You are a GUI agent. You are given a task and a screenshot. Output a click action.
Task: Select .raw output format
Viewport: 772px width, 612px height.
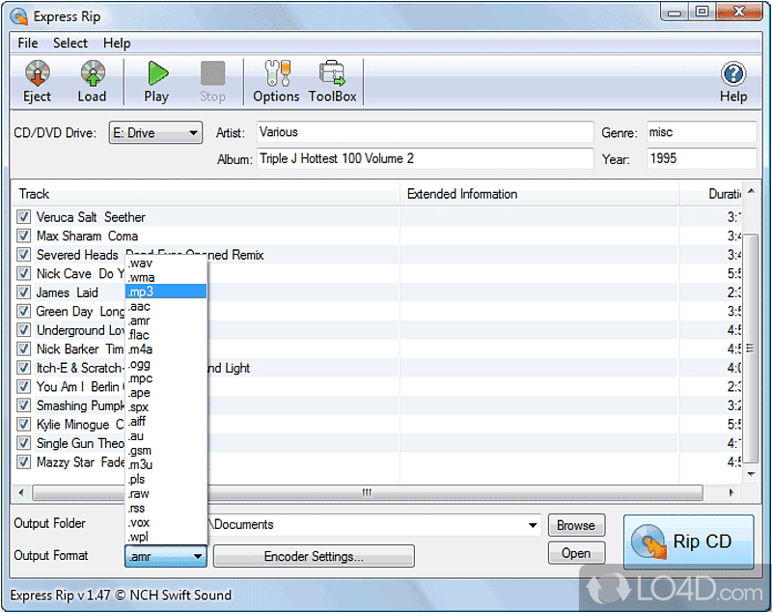166,493
